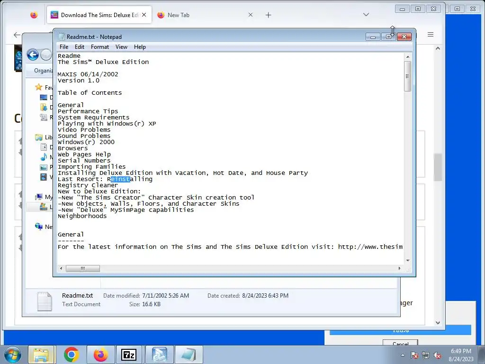
Task: Click 'Importing Families' line in Notepad
Action: 91,166
